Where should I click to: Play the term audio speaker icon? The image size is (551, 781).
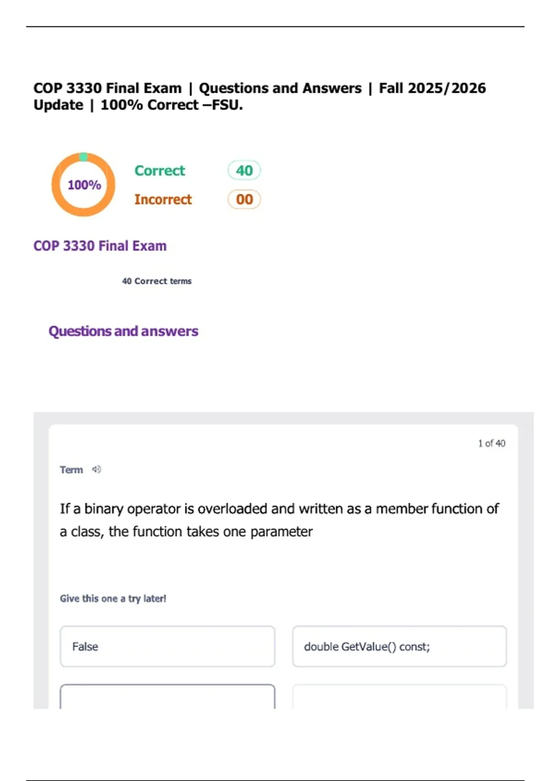96,469
